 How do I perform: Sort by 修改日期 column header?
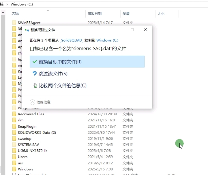(95, 14)
